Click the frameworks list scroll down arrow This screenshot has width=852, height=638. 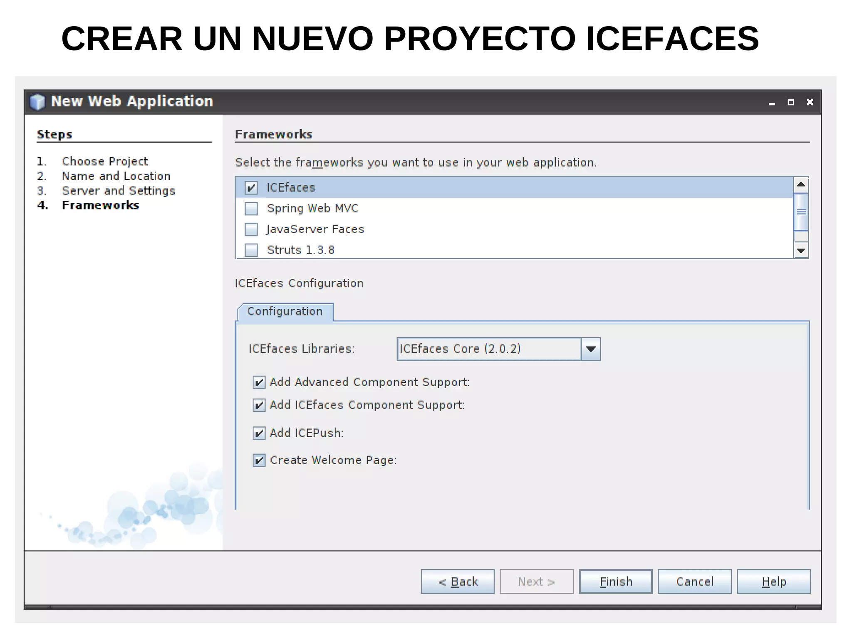pos(801,251)
